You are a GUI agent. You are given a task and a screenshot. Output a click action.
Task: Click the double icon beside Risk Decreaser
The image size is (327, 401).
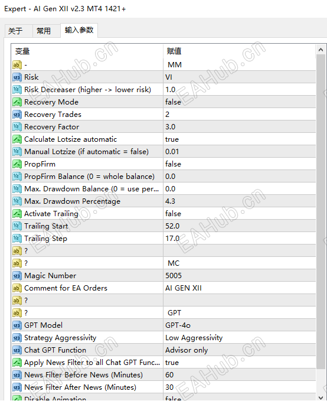pos(17,90)
